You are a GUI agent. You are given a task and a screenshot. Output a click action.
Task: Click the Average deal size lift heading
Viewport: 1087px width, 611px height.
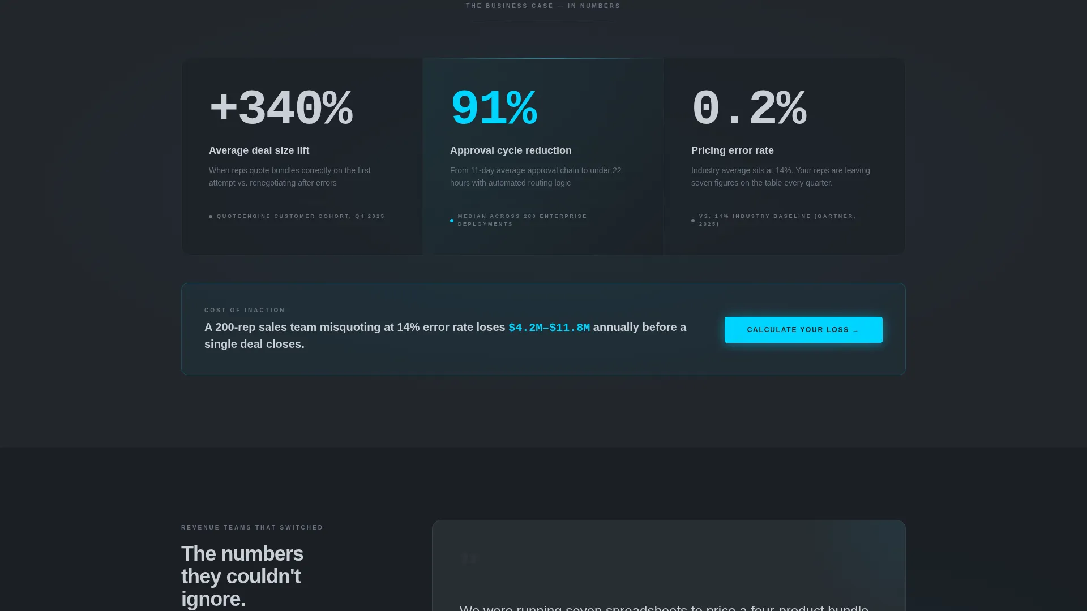tap(259, 150)
